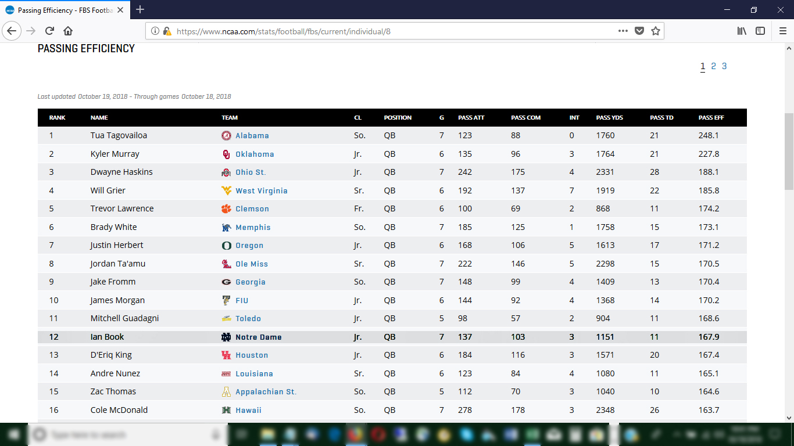
Task: Click the Appalachian St. logo
Action: pyautogui.click(x=226, y=392)
